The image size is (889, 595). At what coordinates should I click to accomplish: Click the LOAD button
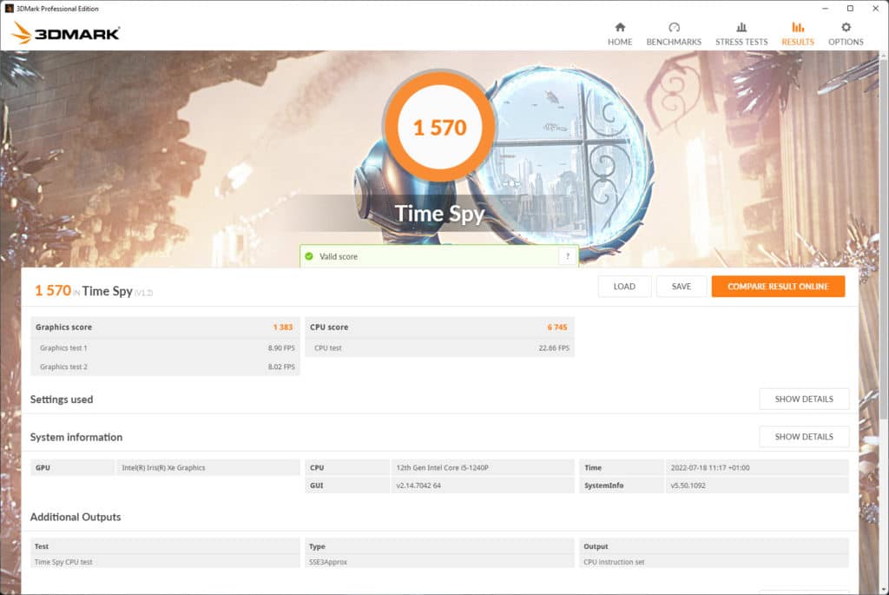coord(624,287)
